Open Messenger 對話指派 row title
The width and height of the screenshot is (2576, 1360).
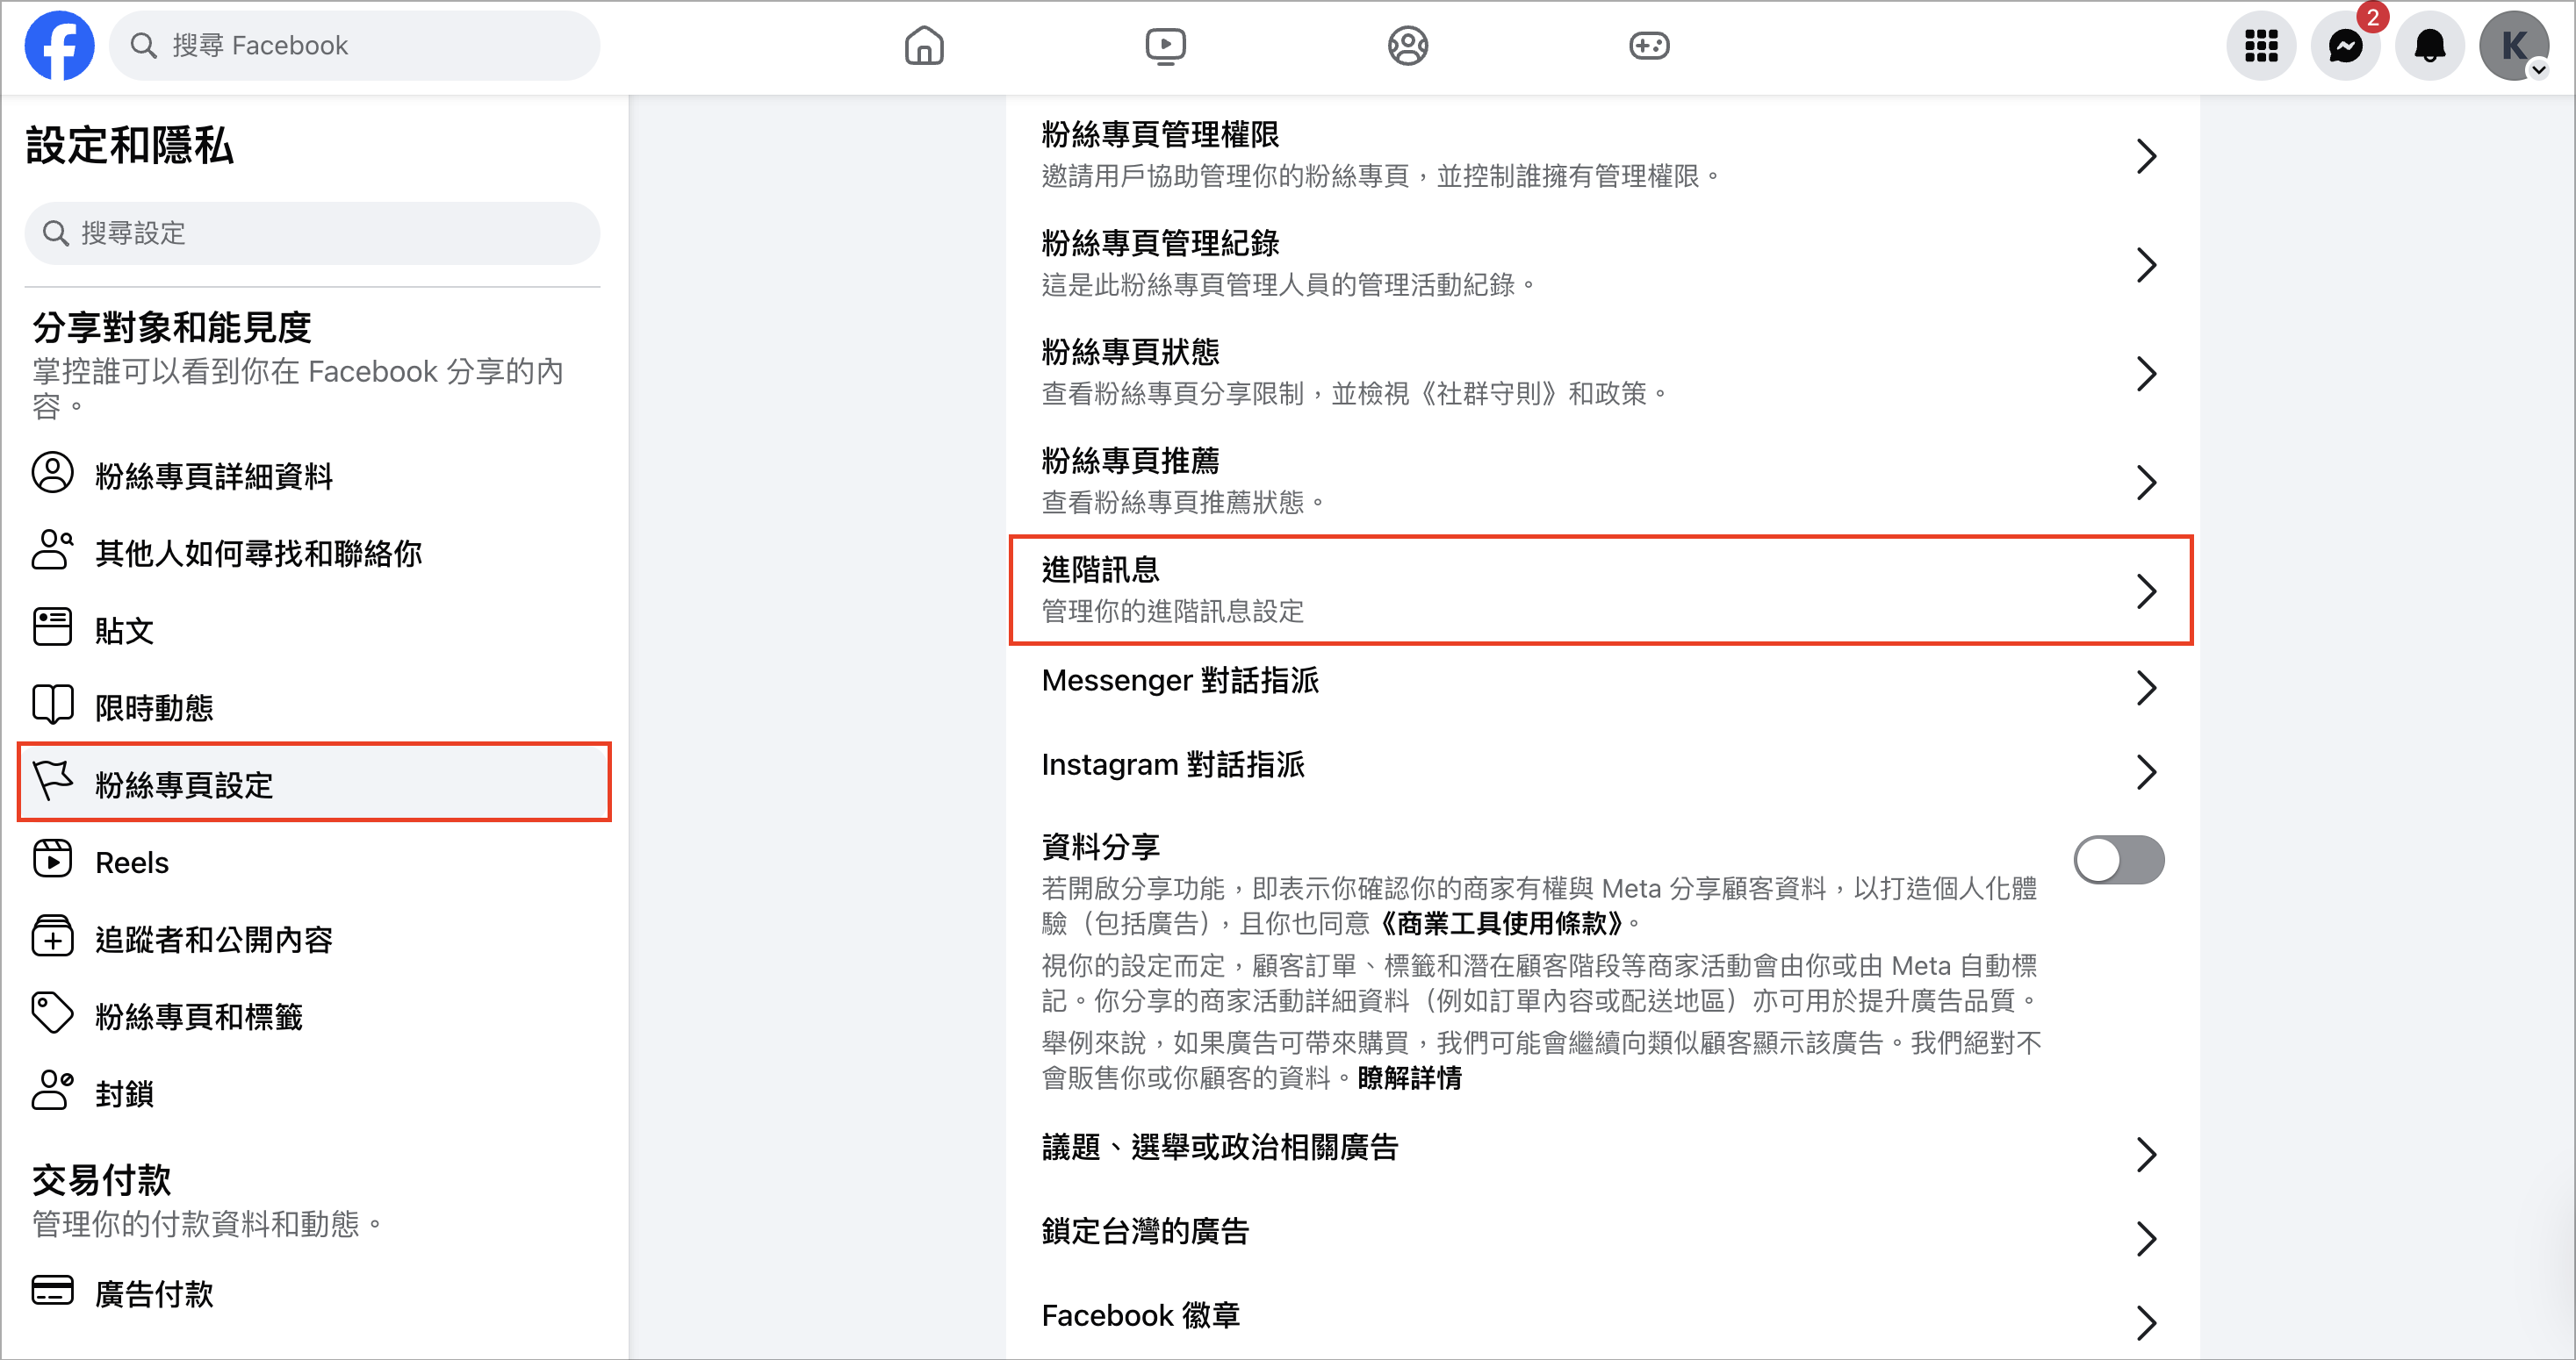[x=1180, y=681]
